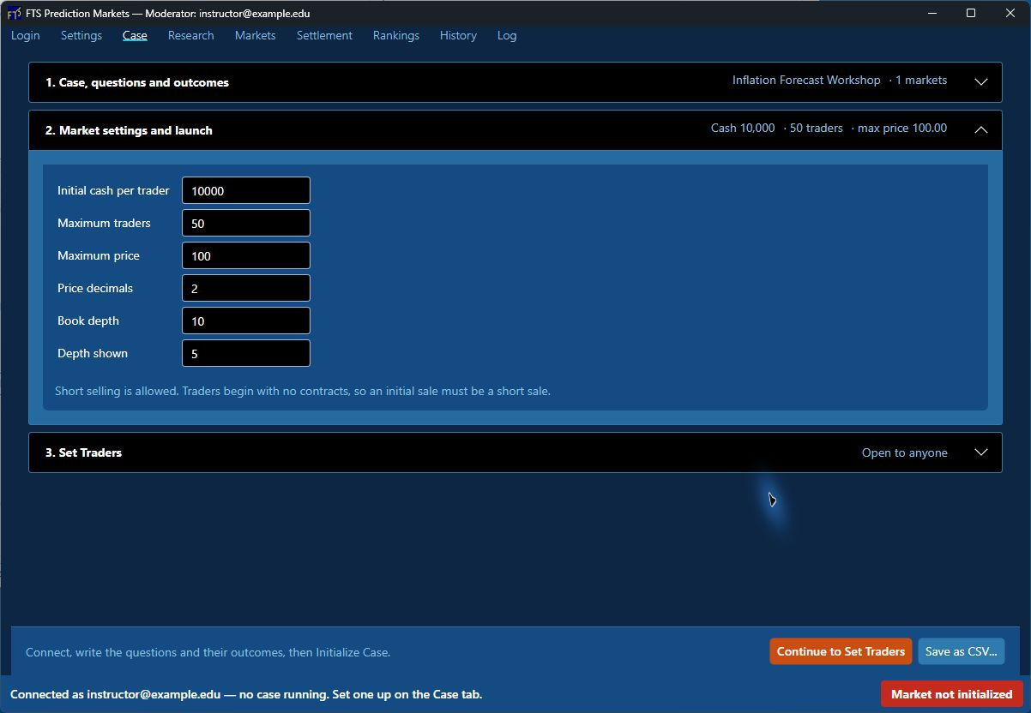Maximize the FTS Prediction Markets window

tap(971, 13)
